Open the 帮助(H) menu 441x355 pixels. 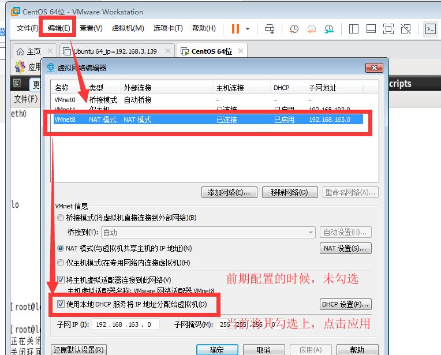[204, 28]
